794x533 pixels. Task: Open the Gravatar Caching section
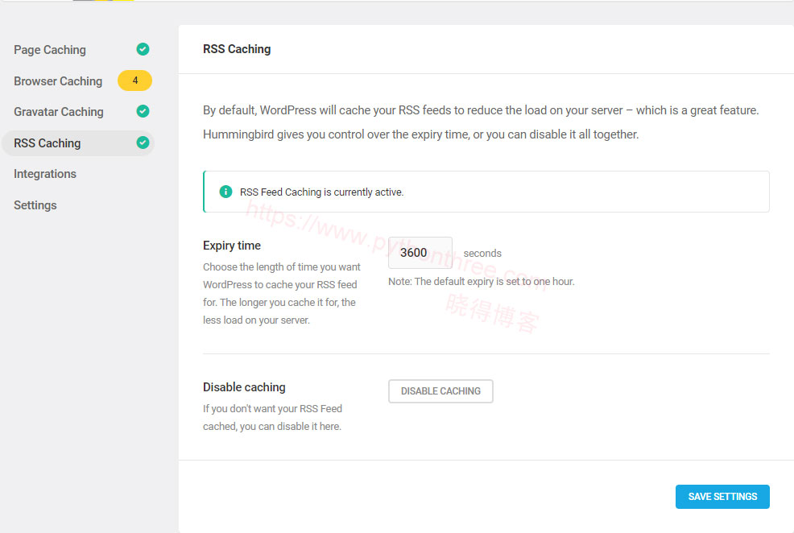tap(58, 111)
